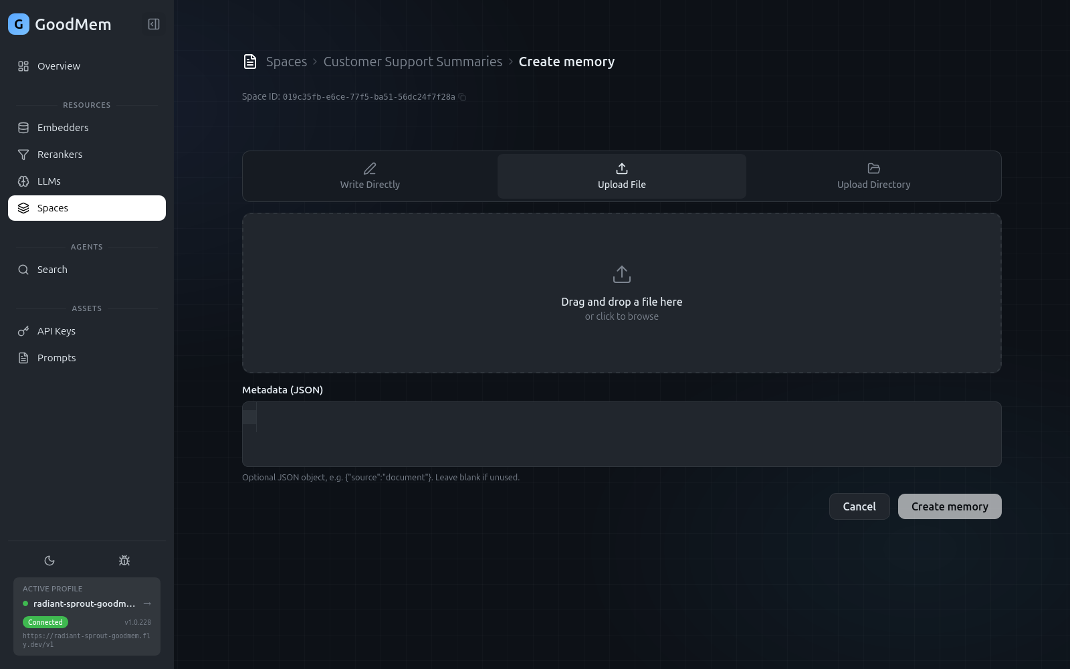Collapse the sidebar using the panel toggle
This screenshot has height=669, width=1070.
pos(154,24)
